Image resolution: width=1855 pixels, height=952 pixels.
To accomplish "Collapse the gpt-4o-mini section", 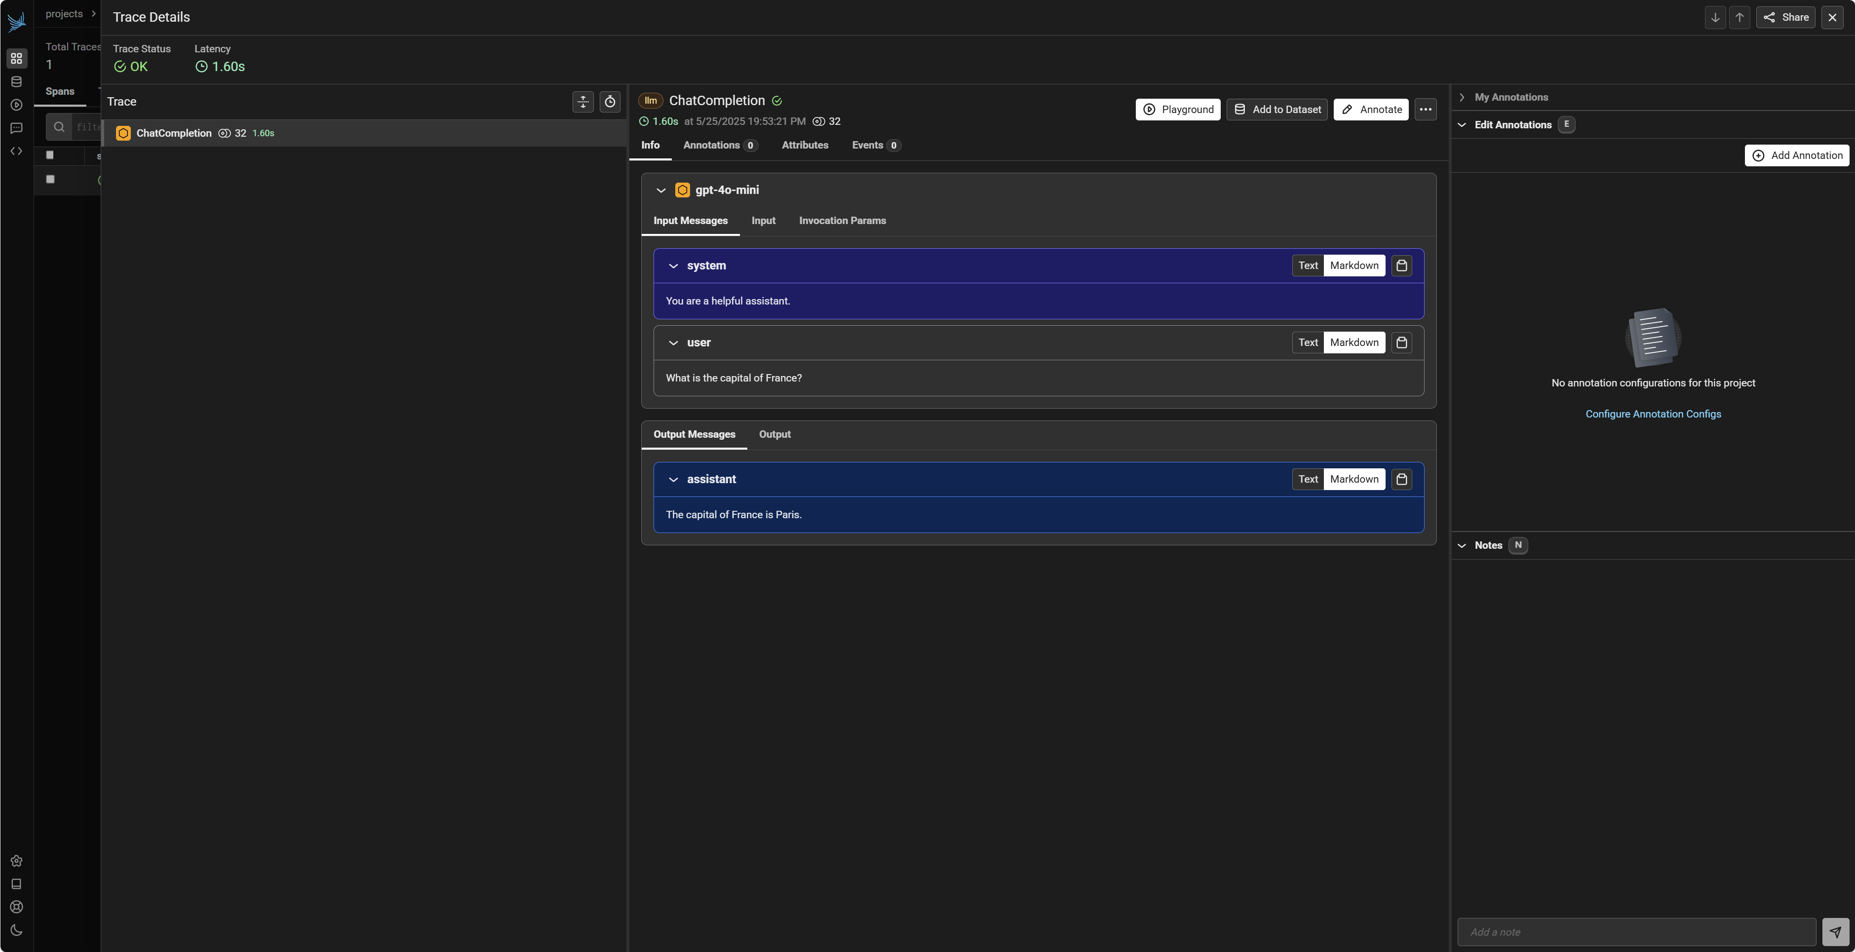I will click(660, 191).
